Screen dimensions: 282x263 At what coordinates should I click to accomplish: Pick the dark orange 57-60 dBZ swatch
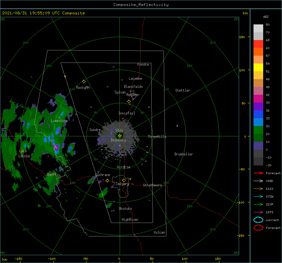(258, 52)
